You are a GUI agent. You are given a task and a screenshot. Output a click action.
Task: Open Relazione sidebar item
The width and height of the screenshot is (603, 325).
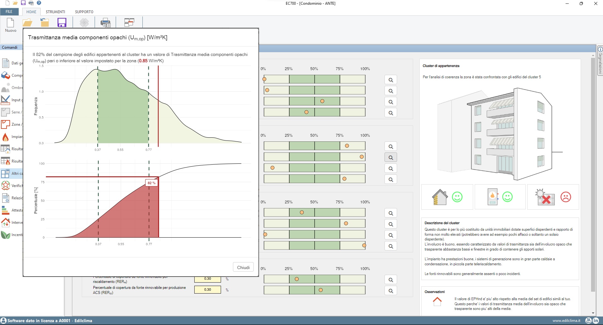coord(12,198)
